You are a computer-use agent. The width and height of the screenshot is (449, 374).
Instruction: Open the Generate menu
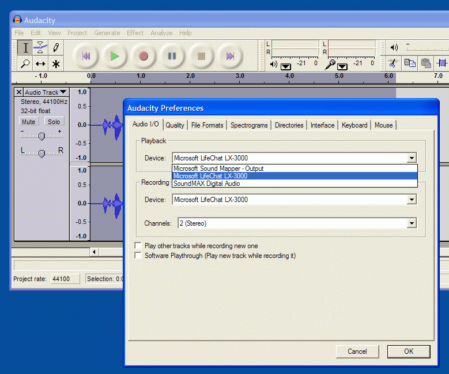[x=107, y=33]
